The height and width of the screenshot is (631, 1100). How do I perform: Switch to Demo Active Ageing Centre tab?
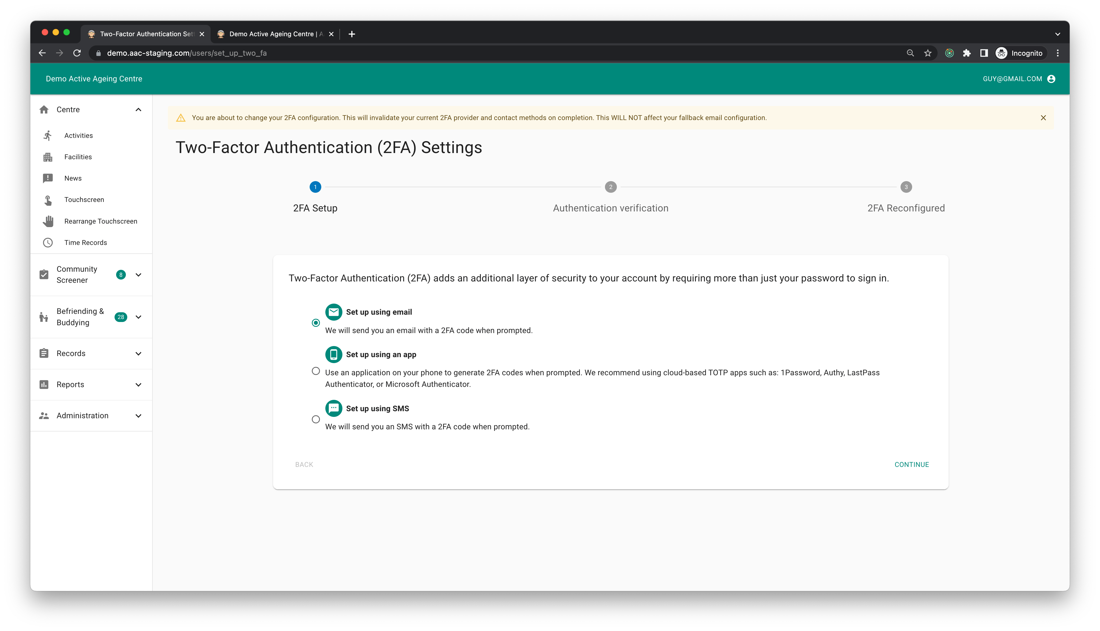tap(276, 34)
